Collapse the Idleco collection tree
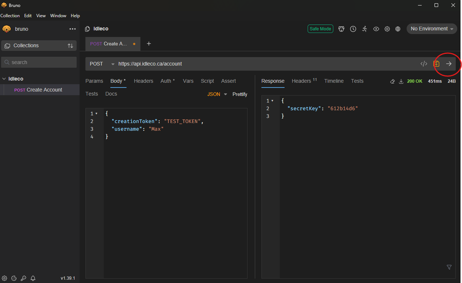 pos(4,79)
